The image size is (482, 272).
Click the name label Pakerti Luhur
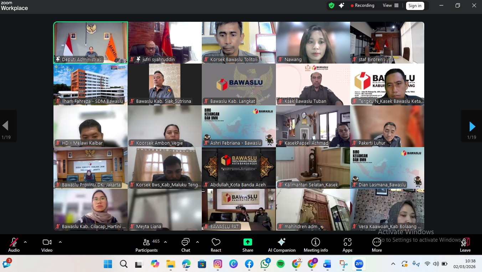pyautogui.click(x=372, y=143)
